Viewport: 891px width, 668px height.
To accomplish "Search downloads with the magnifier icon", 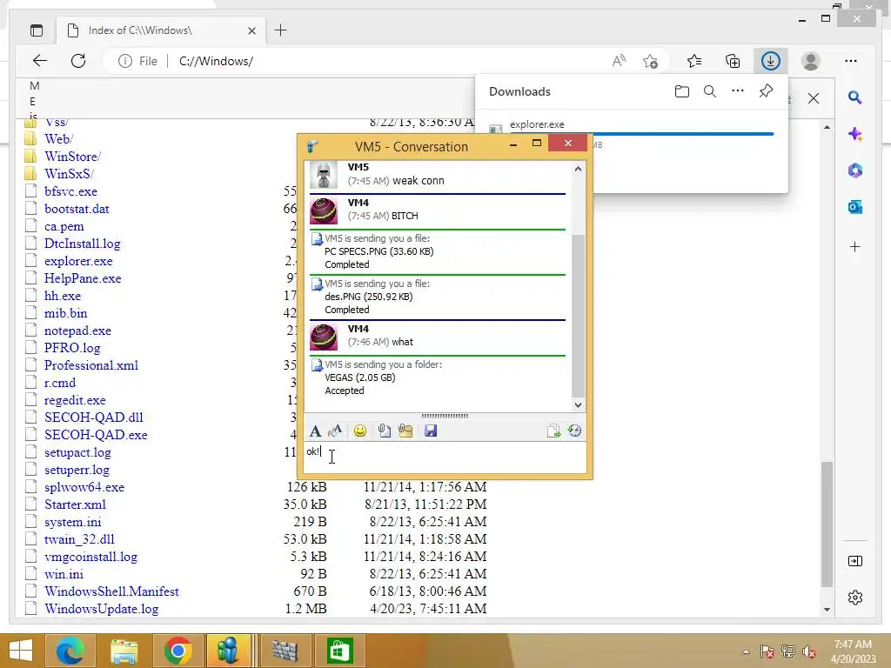I will (x=710, y=91).
